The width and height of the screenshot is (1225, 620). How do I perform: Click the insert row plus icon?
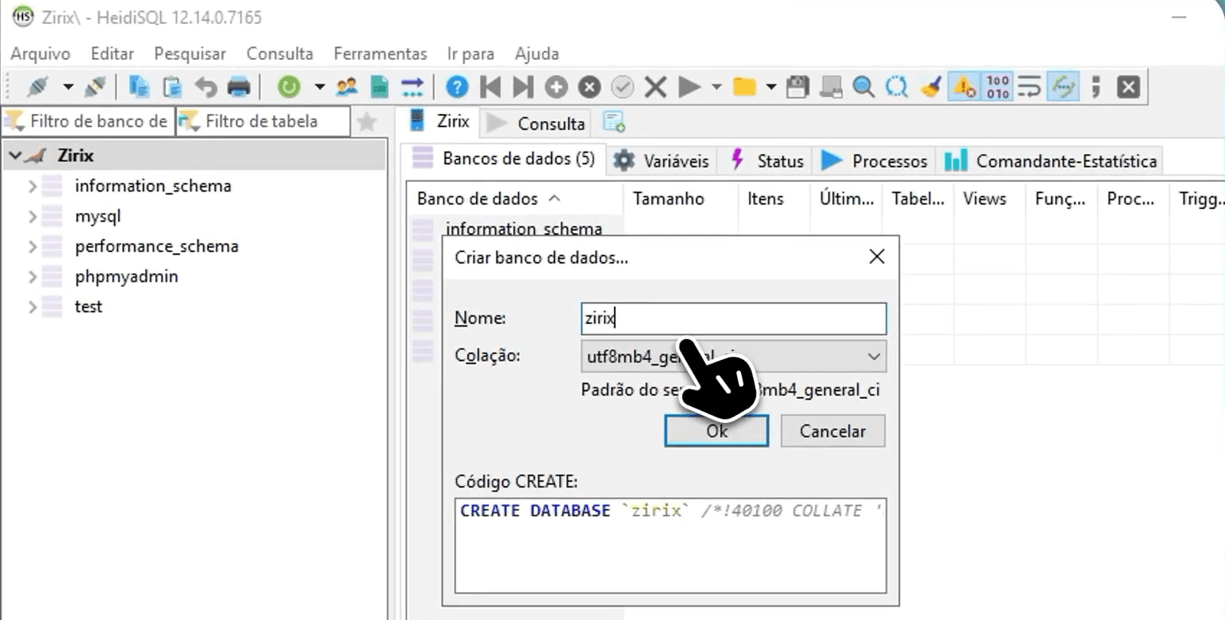pos(557,86)
